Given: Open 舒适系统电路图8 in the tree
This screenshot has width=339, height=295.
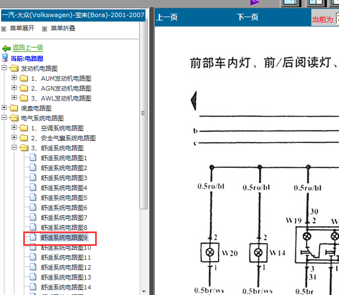Looking at the screenshot, I should [x=64, y=228].
